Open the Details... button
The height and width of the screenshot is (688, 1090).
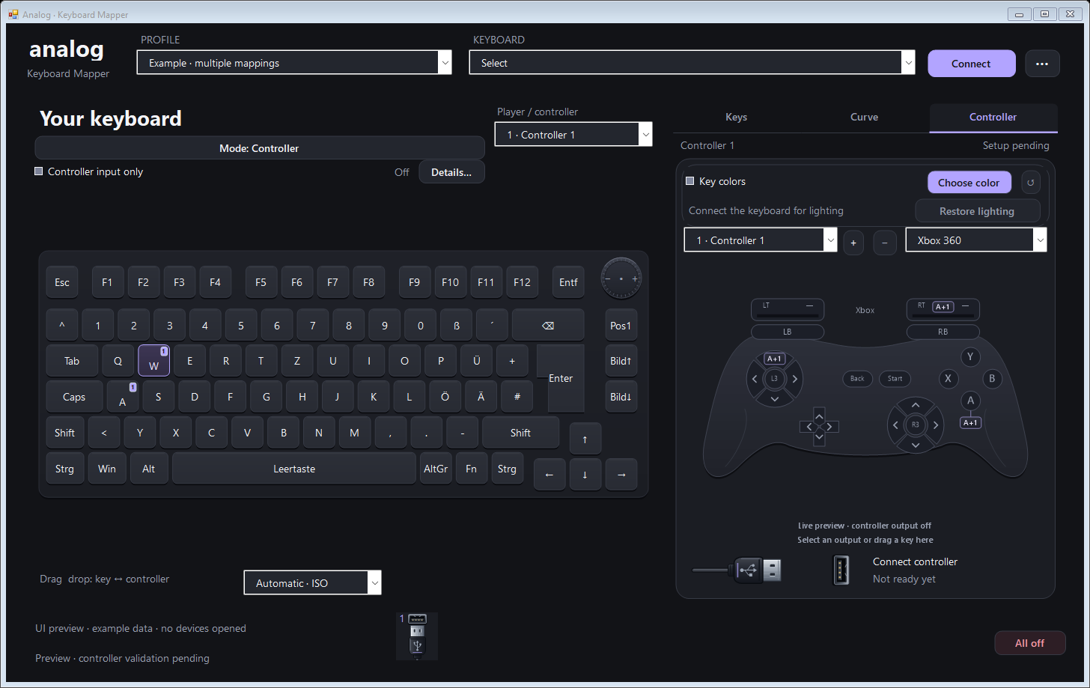tap(451, 172)
